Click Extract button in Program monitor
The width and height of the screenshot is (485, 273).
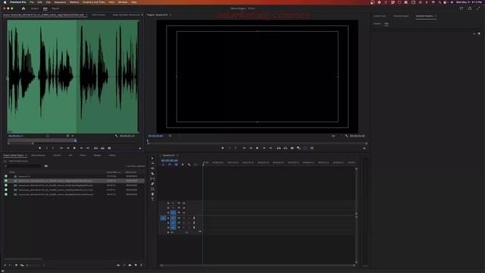(x=285, y=149)
